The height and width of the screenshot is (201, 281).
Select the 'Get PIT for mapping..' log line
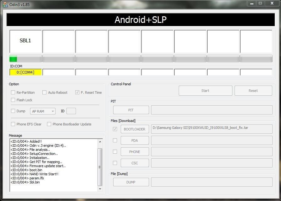pyautogui.click(x=36, y=162)
